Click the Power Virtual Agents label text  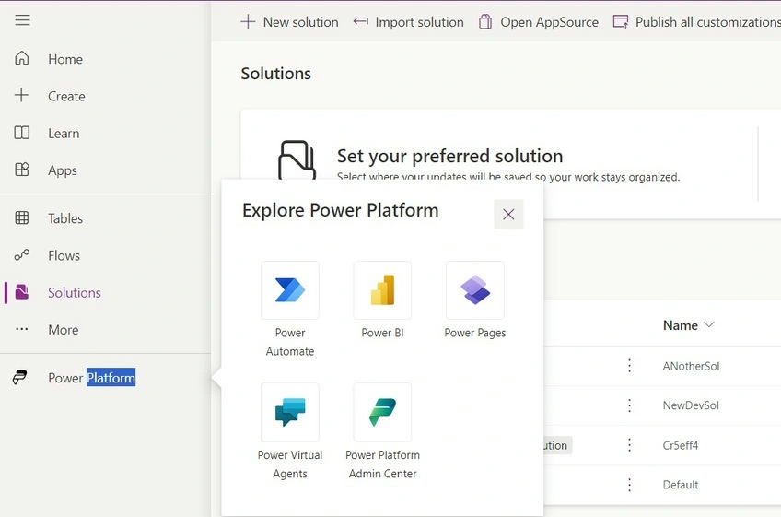[290, 464]
